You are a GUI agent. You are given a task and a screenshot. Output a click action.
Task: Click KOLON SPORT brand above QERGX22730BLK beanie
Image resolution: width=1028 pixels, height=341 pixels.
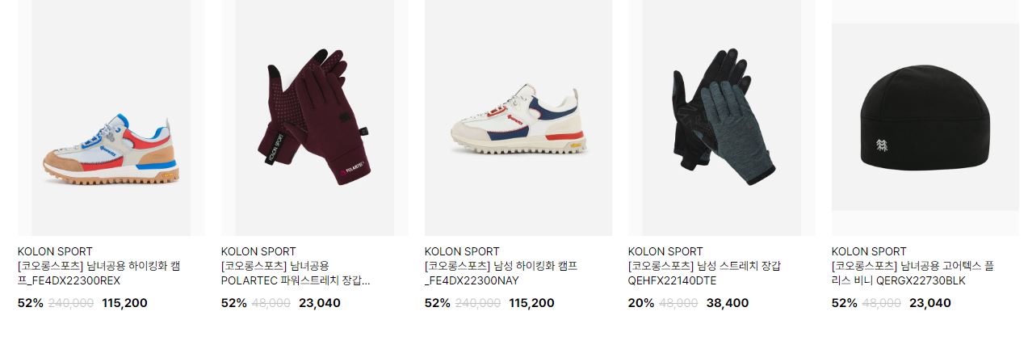click(869, 251)
